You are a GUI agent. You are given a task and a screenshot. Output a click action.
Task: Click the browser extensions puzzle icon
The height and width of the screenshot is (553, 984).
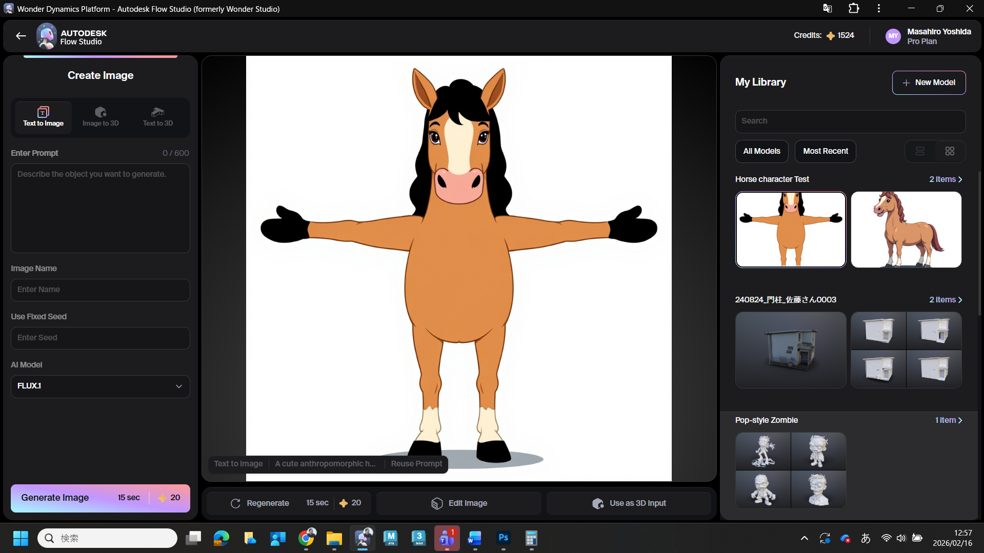point(853,9)
